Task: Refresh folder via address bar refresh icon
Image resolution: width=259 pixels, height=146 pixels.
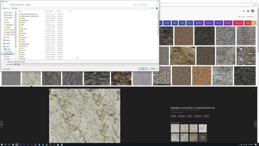Action: (136, 5)
